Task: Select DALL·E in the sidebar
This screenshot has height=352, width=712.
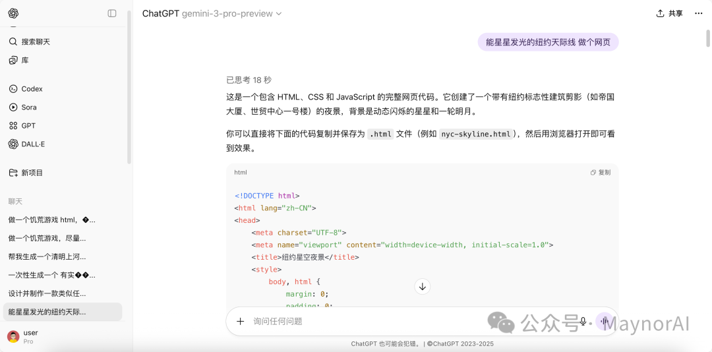Action: click(62, 144)
